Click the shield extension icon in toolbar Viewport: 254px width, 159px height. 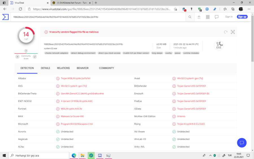[200, 9]
